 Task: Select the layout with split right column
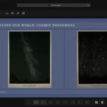click(x=58, y=102)
